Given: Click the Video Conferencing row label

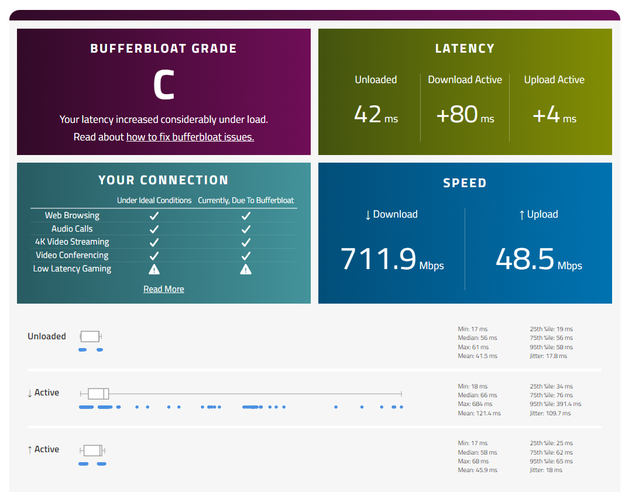Looking at the screenshot, I should 72,255.
